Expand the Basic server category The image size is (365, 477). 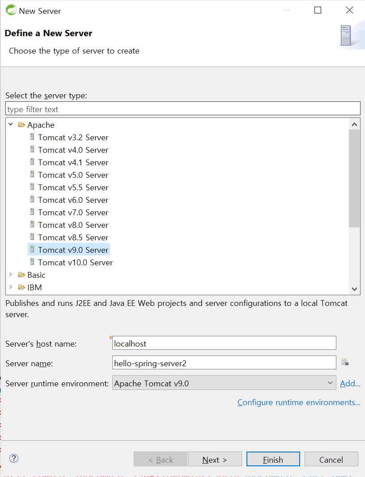click(x=11, y=274)
